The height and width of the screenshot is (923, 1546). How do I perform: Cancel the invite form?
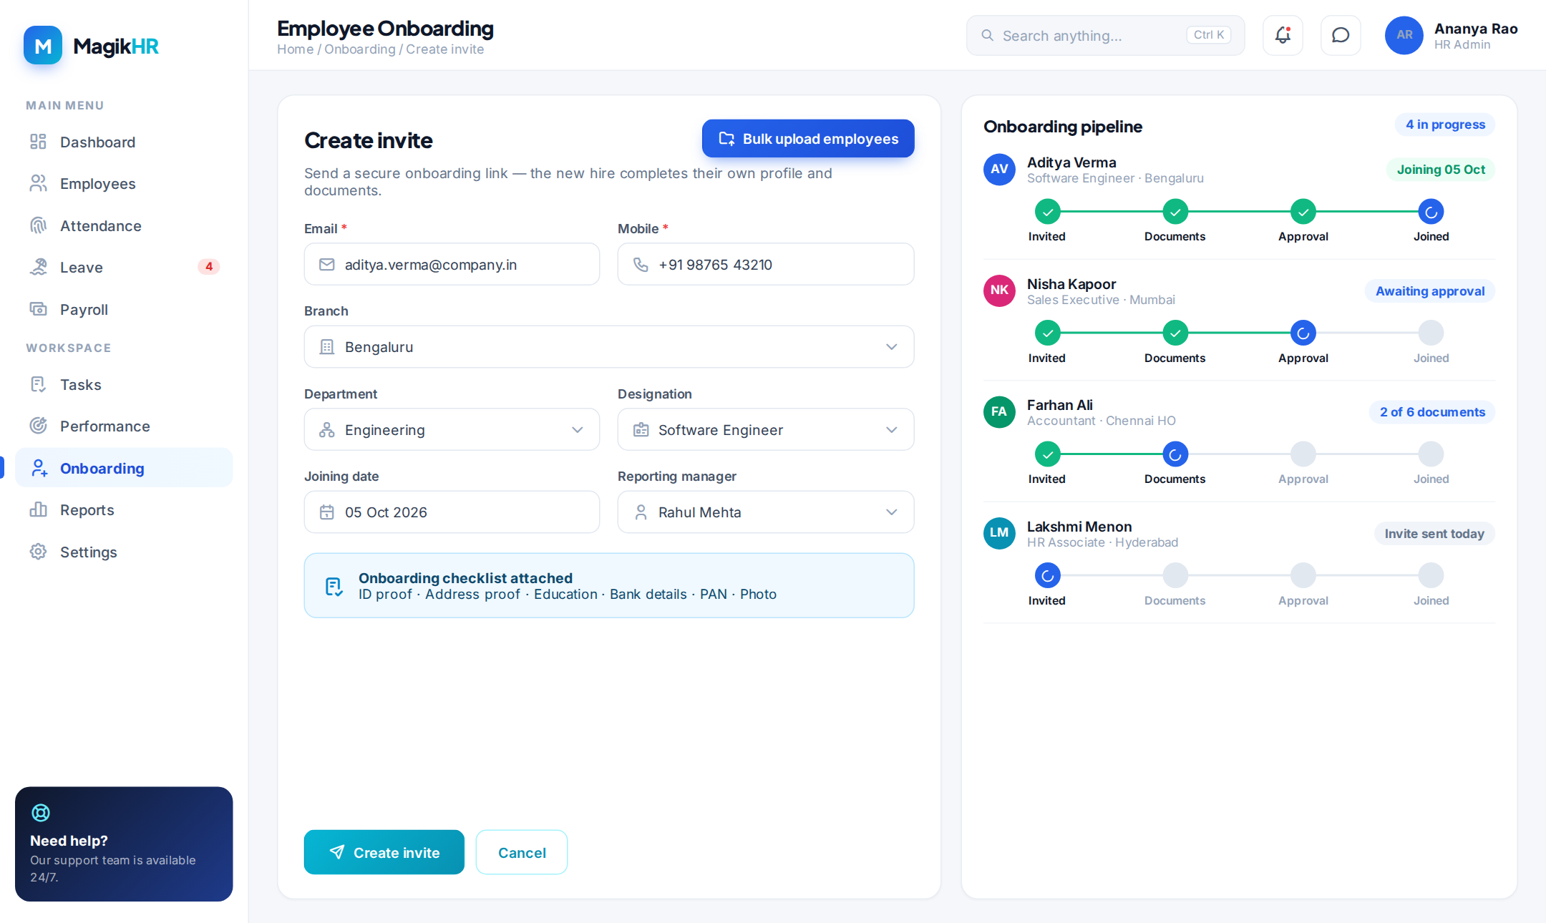(x=522, y=852)
